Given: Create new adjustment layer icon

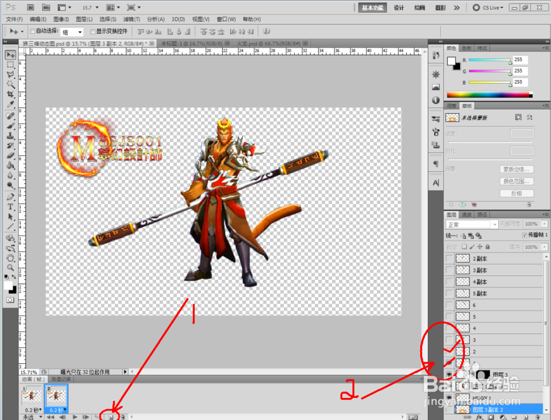Looking at the screenshot, I should [502, 417].
